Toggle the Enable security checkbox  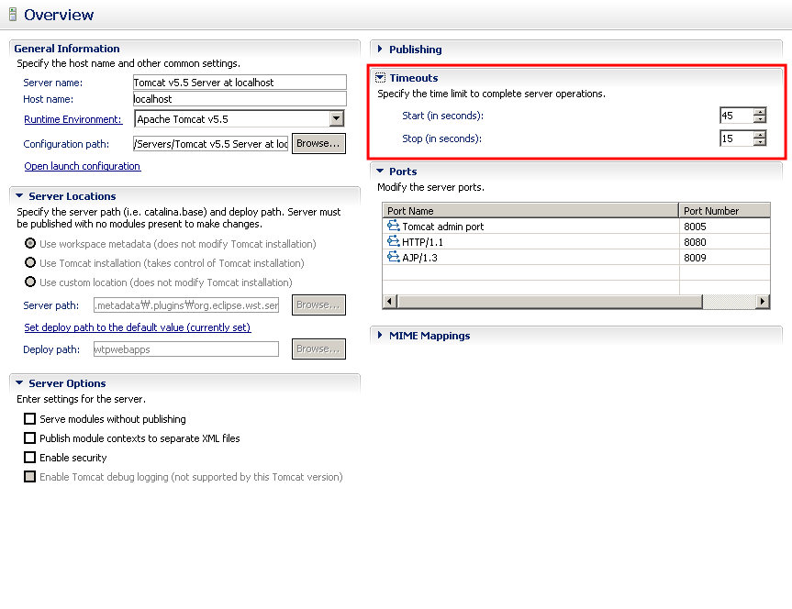pos(29,457)
